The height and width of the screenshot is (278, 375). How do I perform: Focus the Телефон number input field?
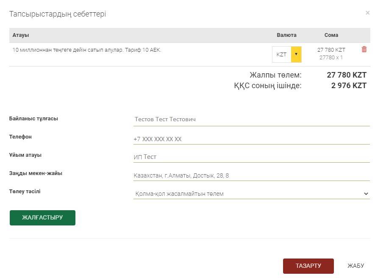[251, 139]
